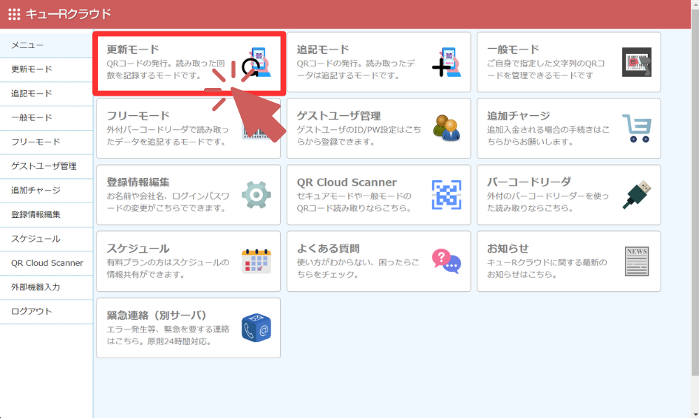Open the フリーモード card title

138,116
